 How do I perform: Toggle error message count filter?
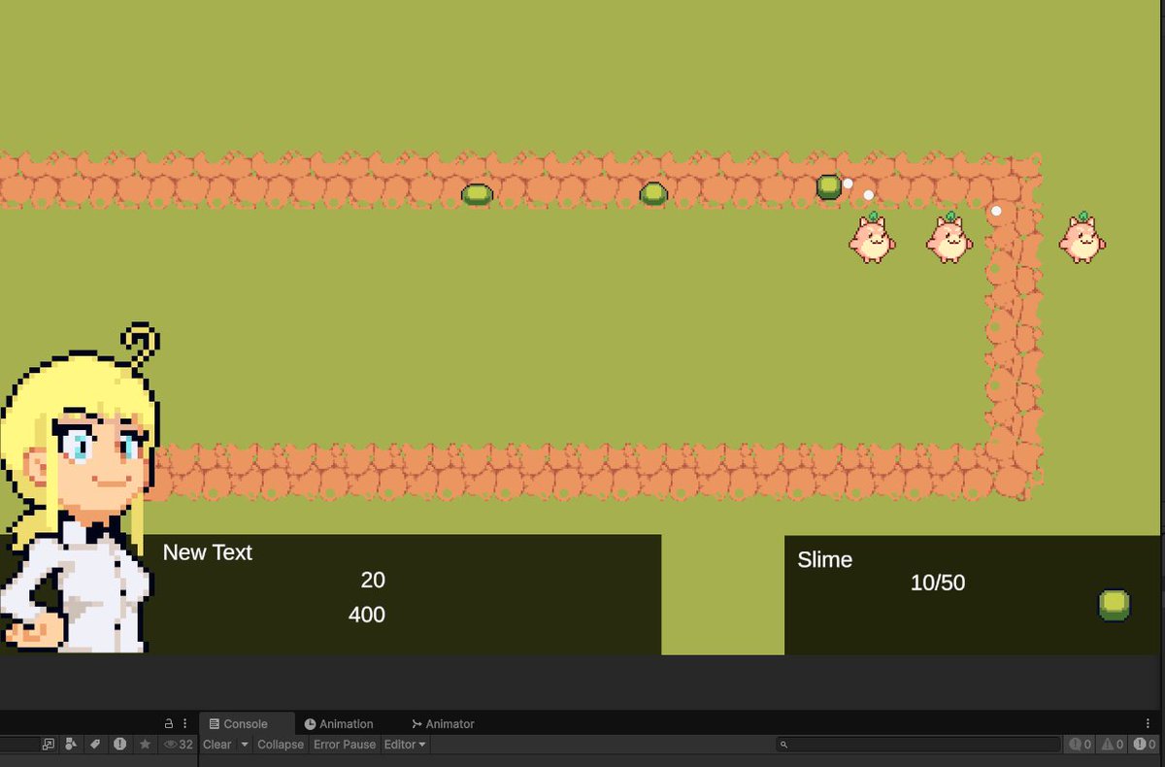(x=1145, y=745)
